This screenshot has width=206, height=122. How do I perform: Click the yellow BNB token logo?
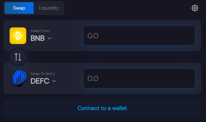(x=18, y=36)
